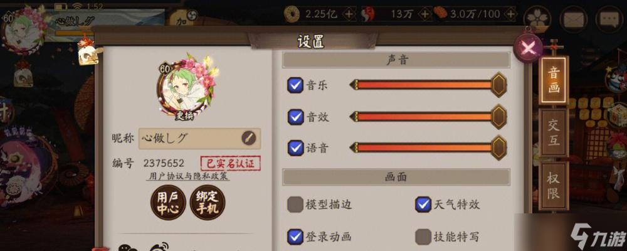Disable the 天气特效 checkbox
627x251 pixels.
coord(423,205)
